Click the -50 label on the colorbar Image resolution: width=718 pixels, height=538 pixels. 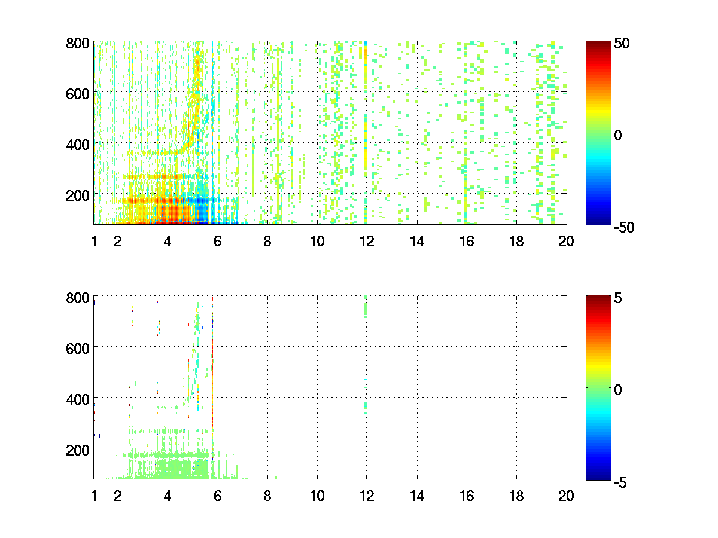coord(623,227)
